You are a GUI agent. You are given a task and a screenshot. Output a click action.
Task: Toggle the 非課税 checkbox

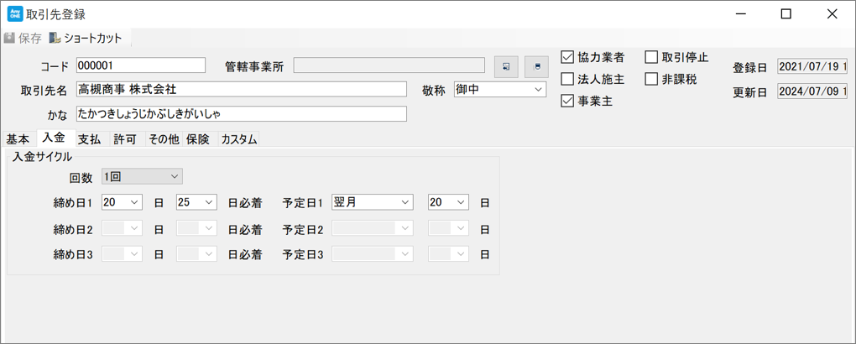(651, 80)
